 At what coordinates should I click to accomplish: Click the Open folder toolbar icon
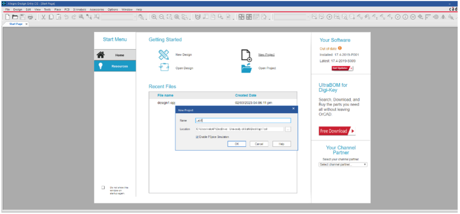pyautogui.click(x=15, y=17)
